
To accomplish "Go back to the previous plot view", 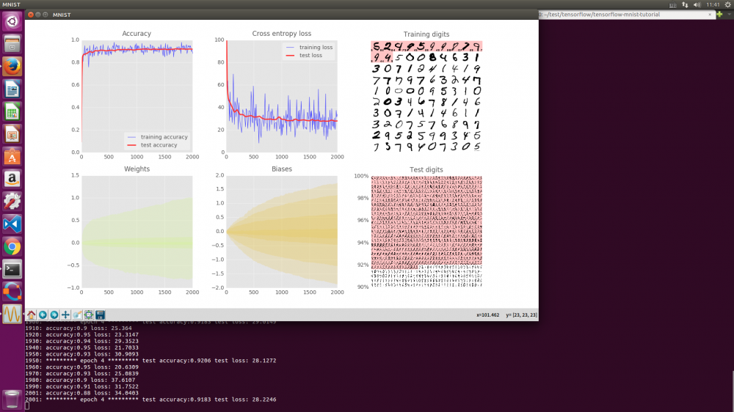I will [43, 314].
